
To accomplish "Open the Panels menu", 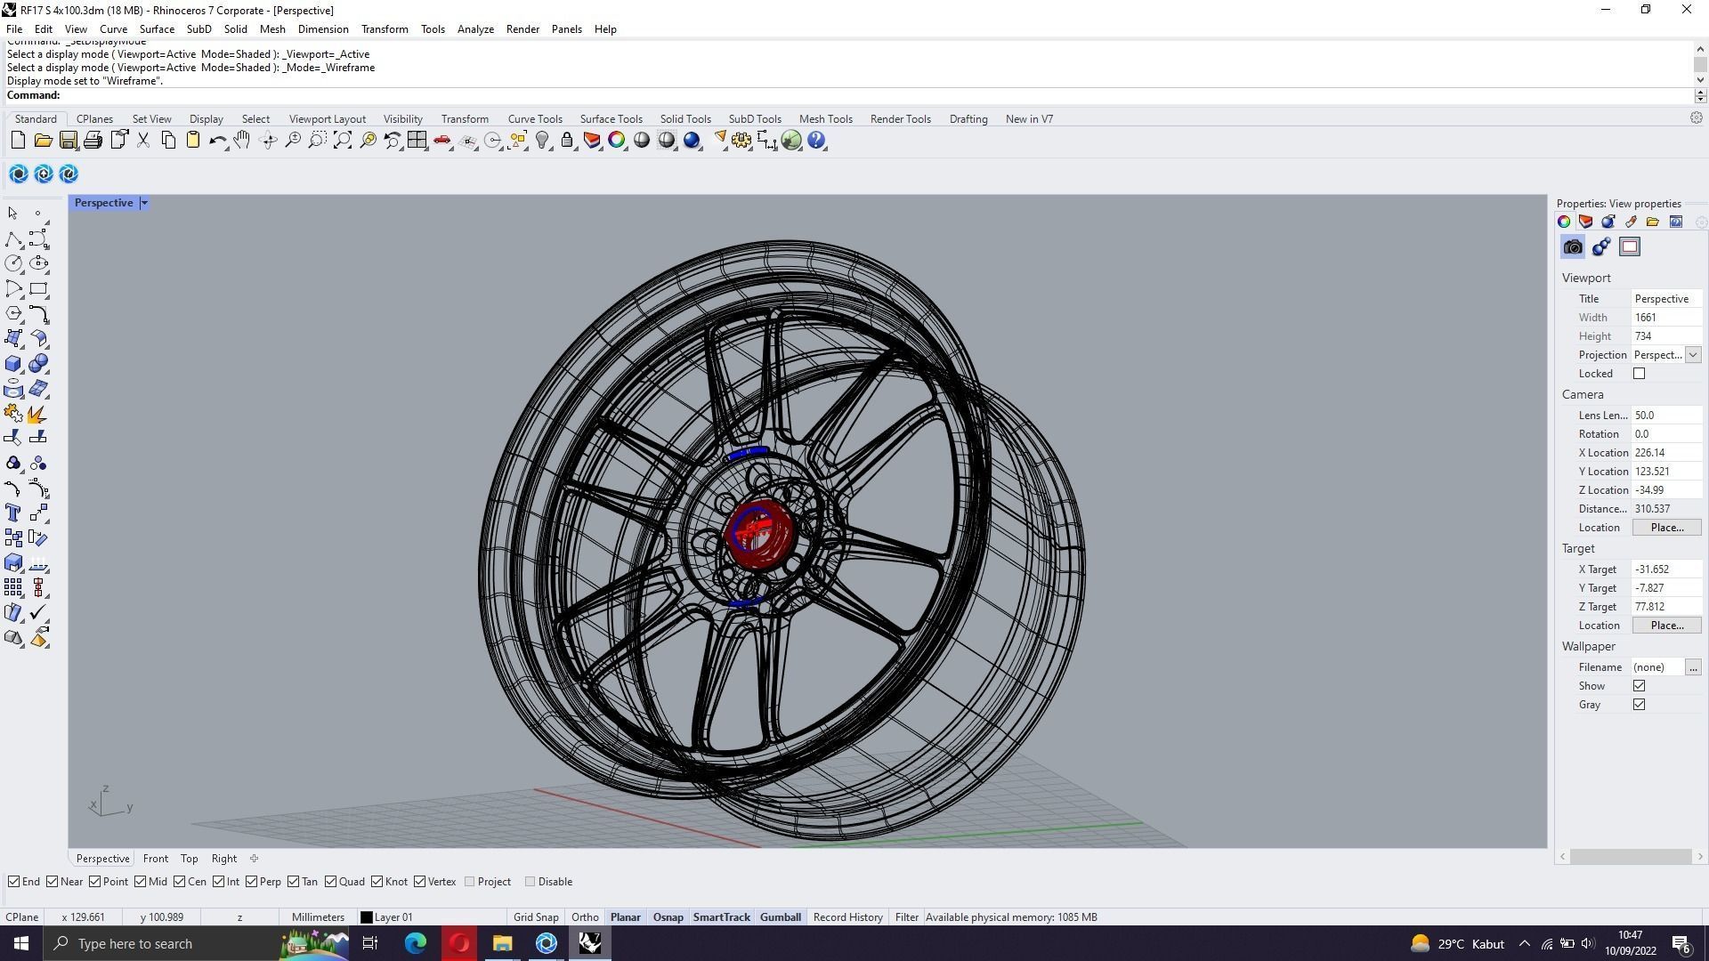I will [566, 29].
